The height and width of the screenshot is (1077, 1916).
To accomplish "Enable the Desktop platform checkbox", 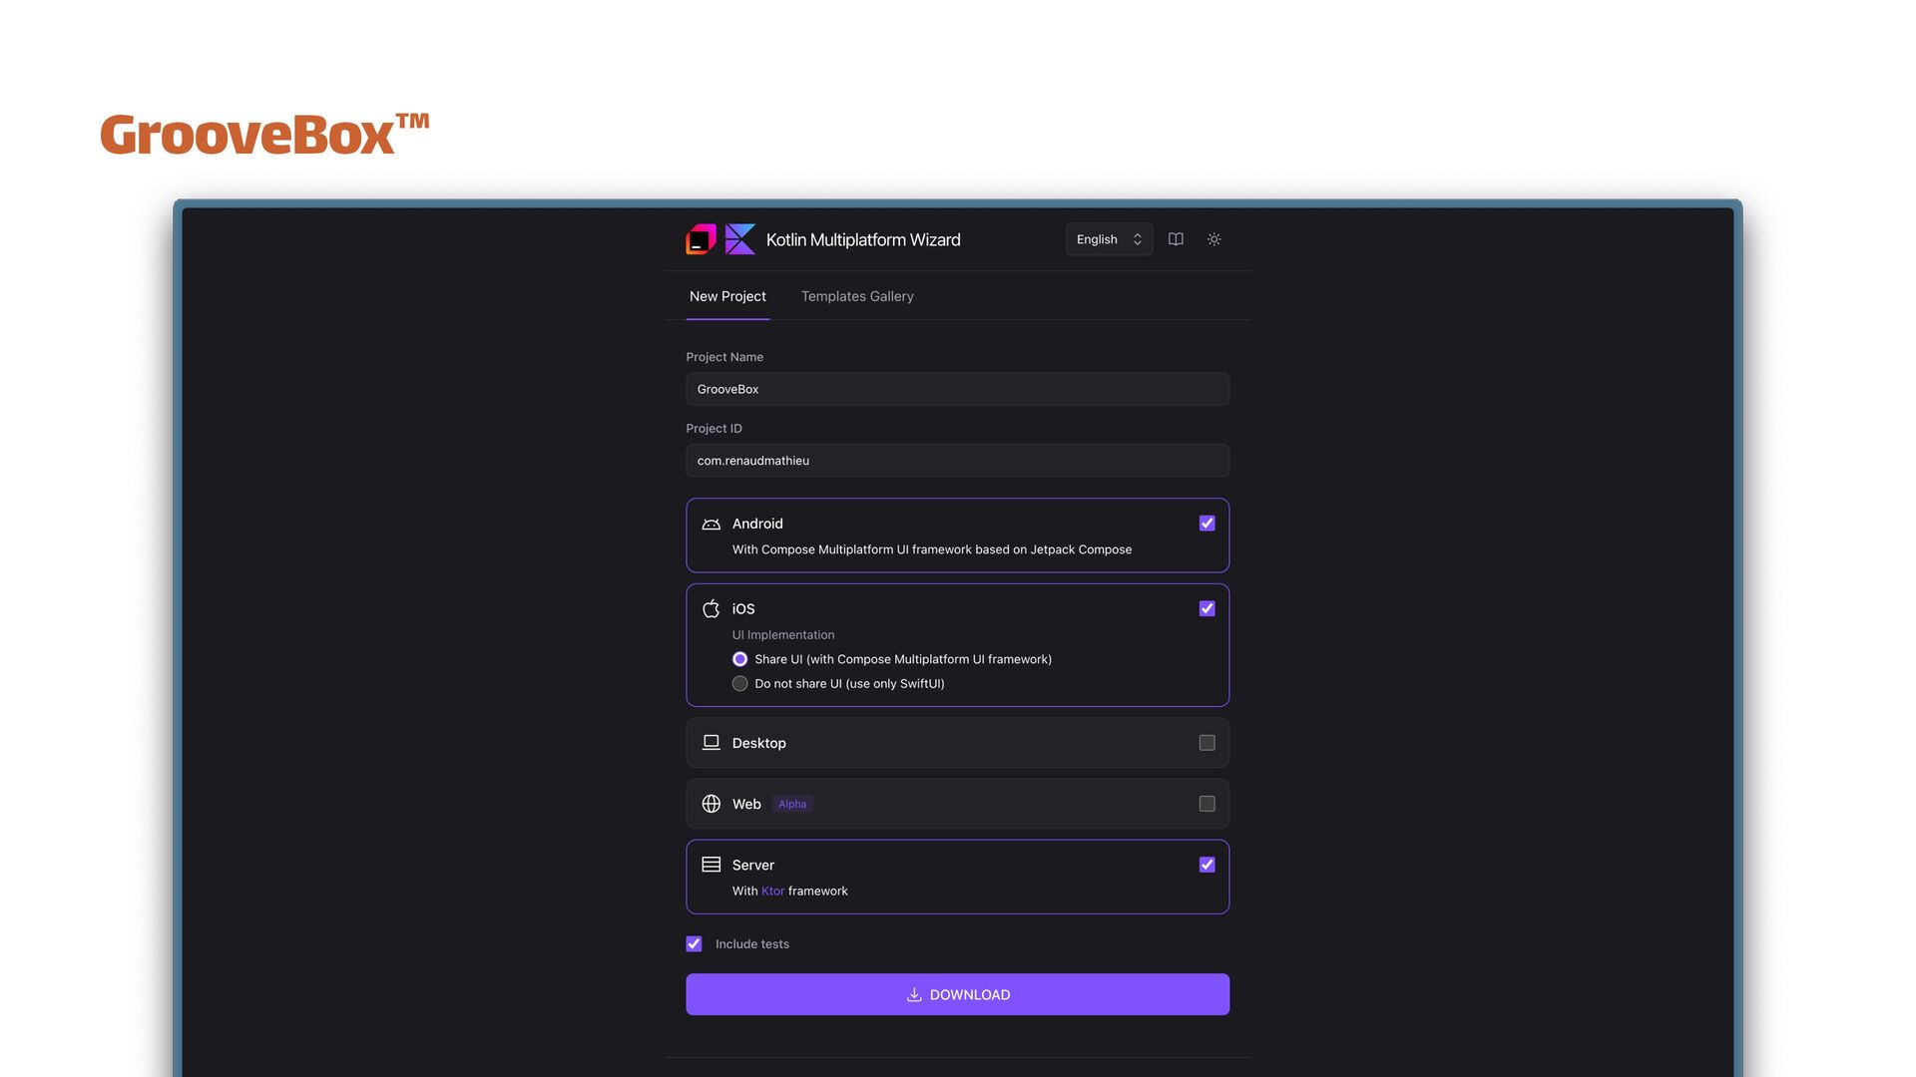I will click(x=1206, y=743).
